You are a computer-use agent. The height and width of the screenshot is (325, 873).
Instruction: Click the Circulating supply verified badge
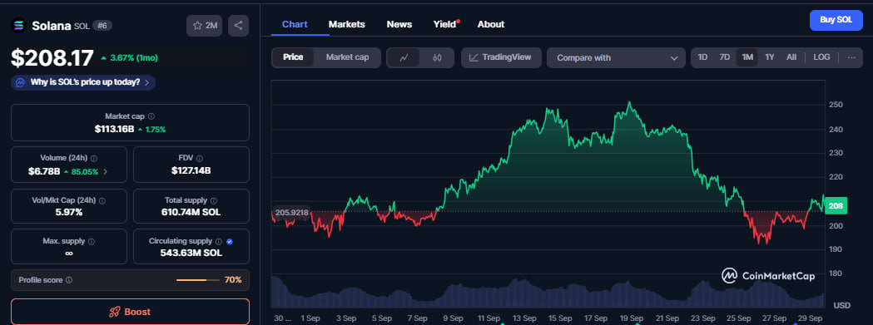point(230,242)
